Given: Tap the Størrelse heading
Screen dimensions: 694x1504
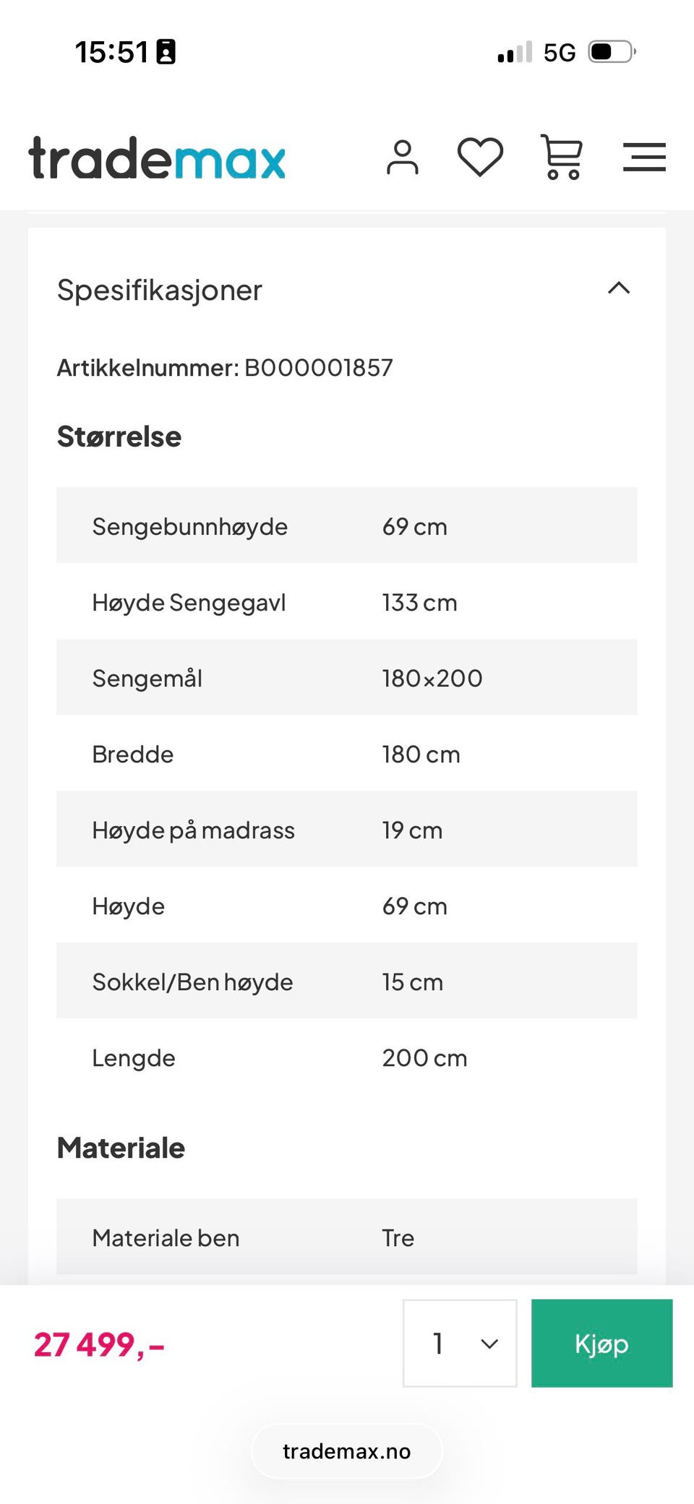Looking at the screenshot, I should 119,437.
